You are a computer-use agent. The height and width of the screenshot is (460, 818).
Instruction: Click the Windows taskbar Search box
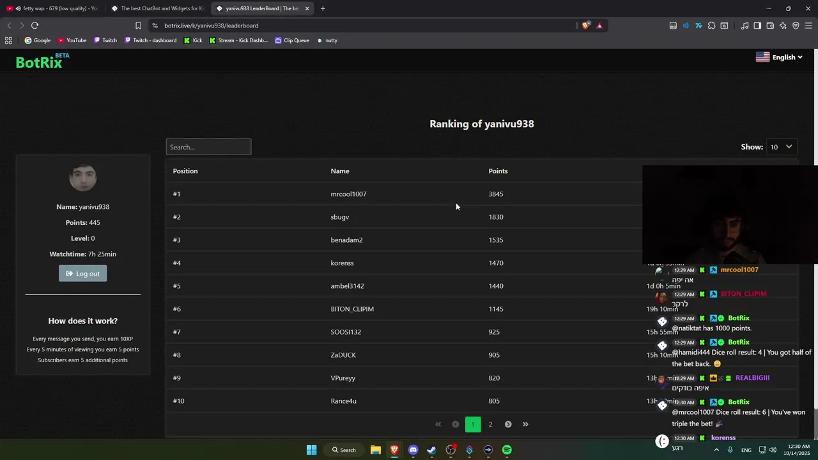(x=344, y=450)
